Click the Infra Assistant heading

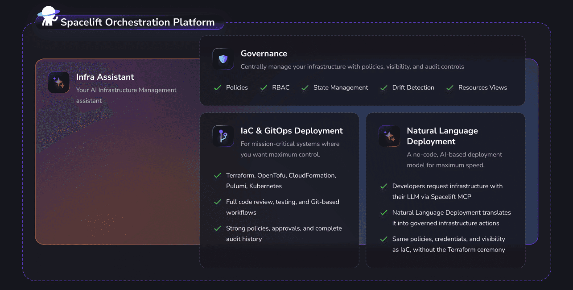point(105,77)
